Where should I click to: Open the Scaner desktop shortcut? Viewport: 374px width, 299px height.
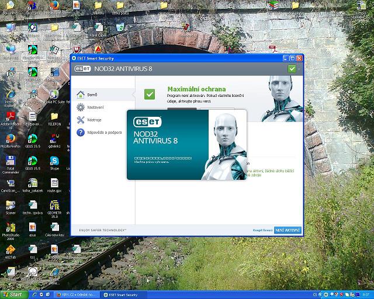[x=11, y=207]
